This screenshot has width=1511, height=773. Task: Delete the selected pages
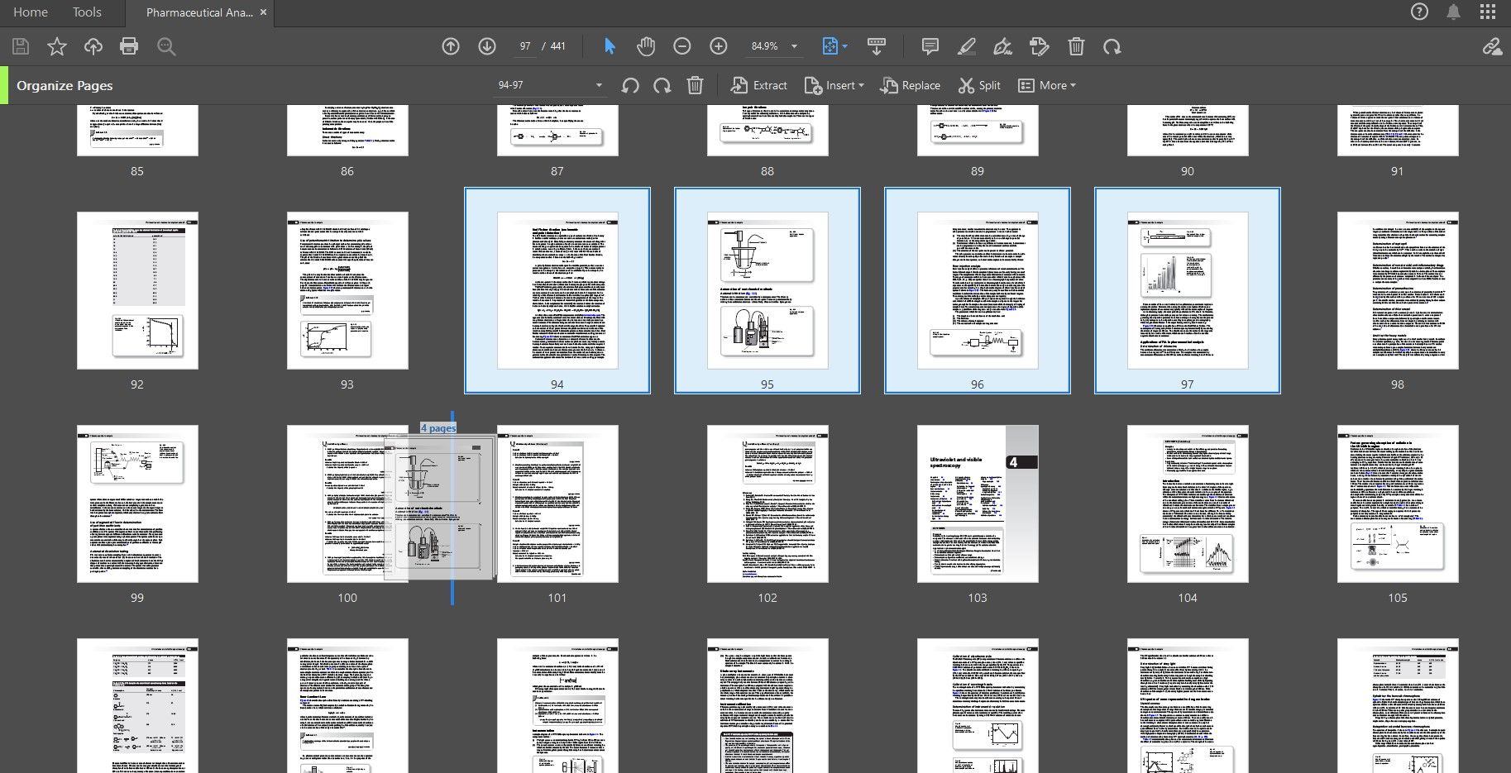click(695, 85)
